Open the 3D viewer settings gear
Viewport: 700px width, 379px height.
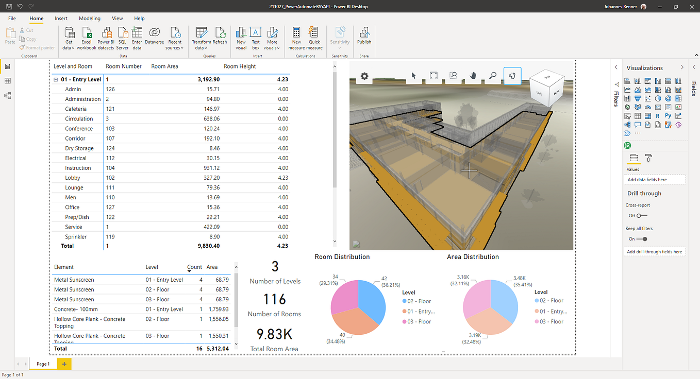(364, 76)
